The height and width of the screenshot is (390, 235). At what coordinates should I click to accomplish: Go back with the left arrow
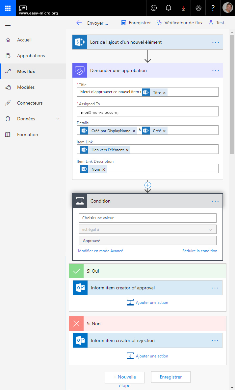(79, 23)
